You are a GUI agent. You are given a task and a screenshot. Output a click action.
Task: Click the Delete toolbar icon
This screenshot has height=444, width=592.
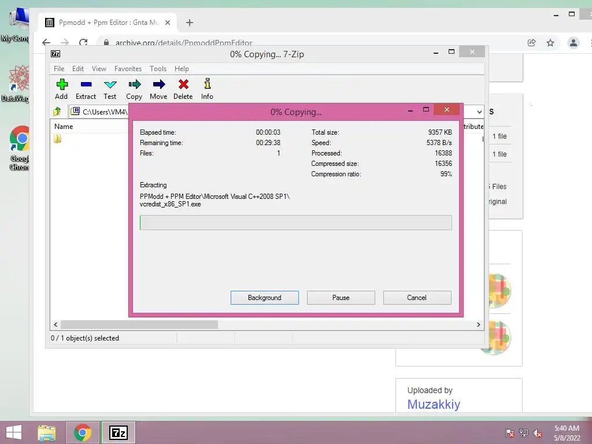183,89
